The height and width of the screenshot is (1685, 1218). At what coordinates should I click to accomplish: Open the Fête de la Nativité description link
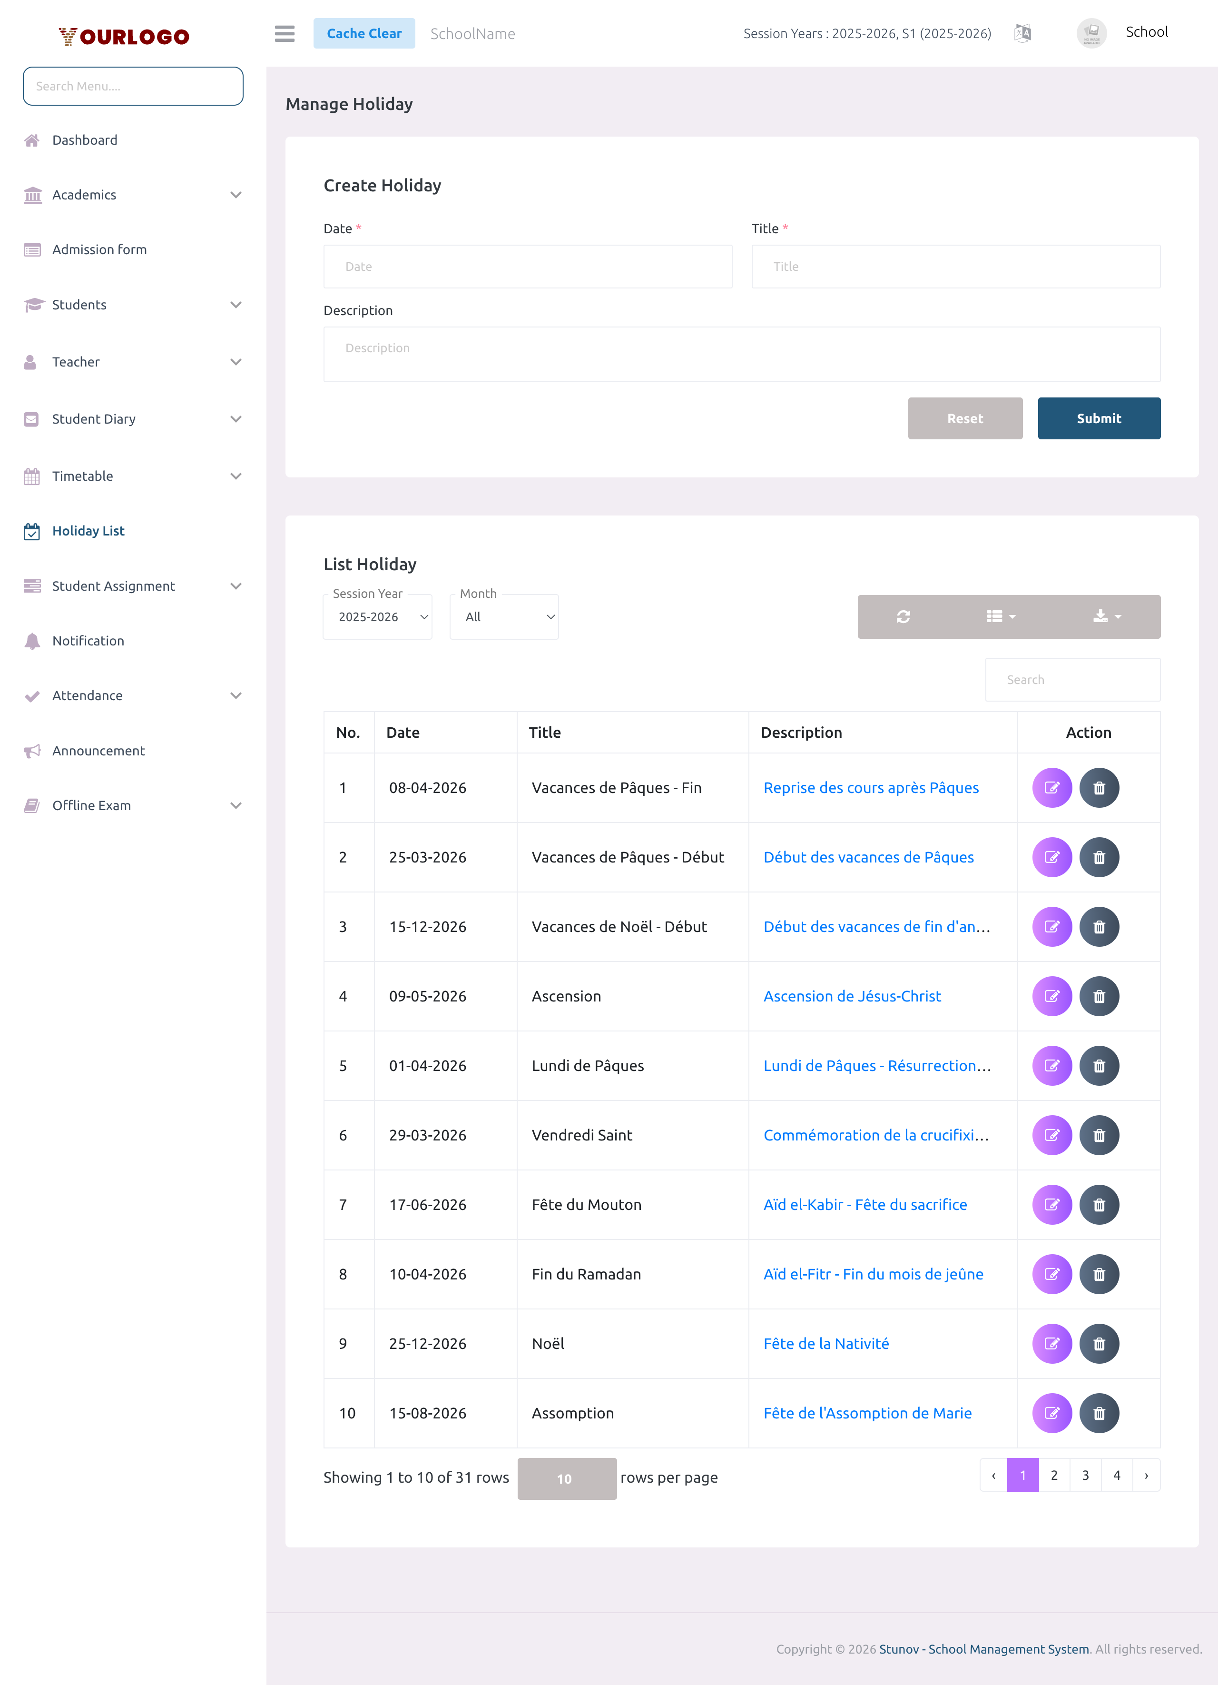coord(826,1343)
